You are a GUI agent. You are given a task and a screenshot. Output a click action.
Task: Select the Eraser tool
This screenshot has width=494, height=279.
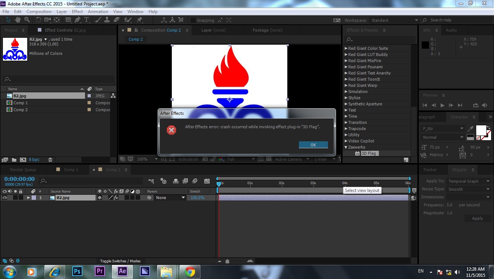[117, 20]
